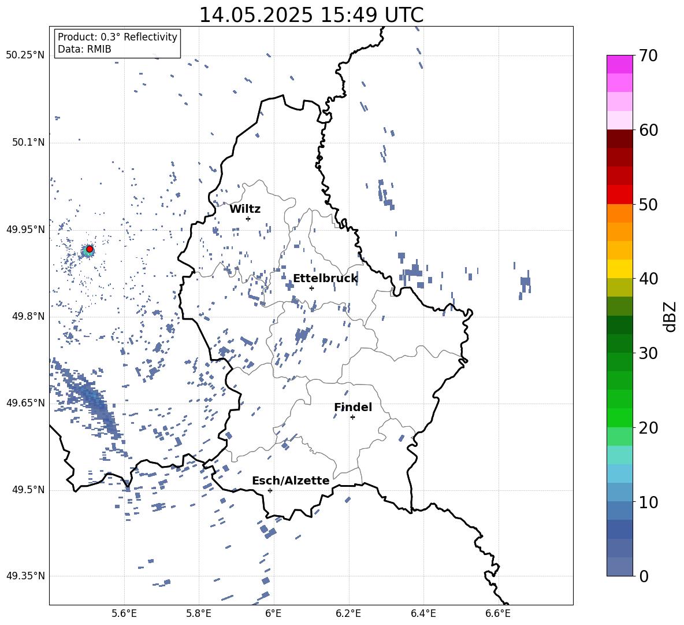Click the yellow colorbar segment above 40

[x=619, y=269]
